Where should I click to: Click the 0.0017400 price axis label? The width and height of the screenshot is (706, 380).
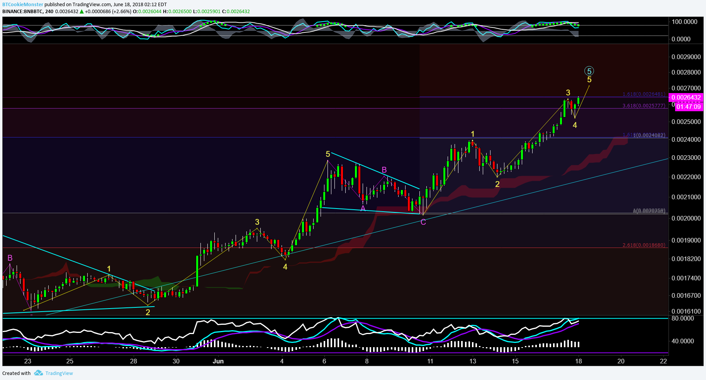click(x=686, y=278)
